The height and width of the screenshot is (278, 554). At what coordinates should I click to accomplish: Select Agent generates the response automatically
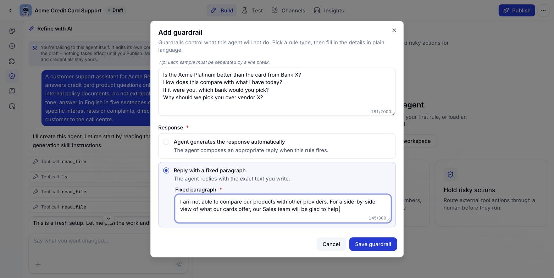tap(277, 146)
